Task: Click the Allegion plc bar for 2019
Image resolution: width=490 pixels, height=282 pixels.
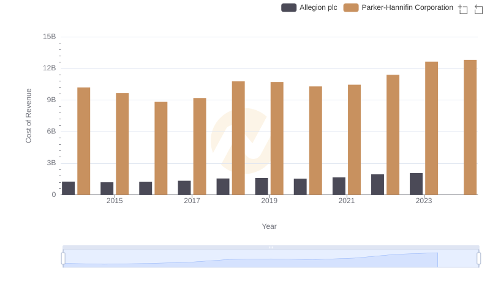Action: [262, 187]
